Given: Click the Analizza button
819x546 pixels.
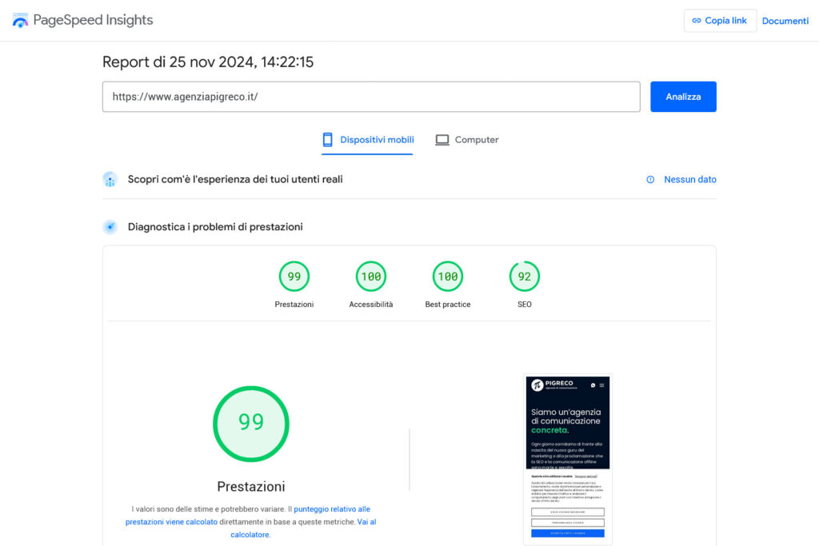Looking at the screenshot, I should [683, 97].
